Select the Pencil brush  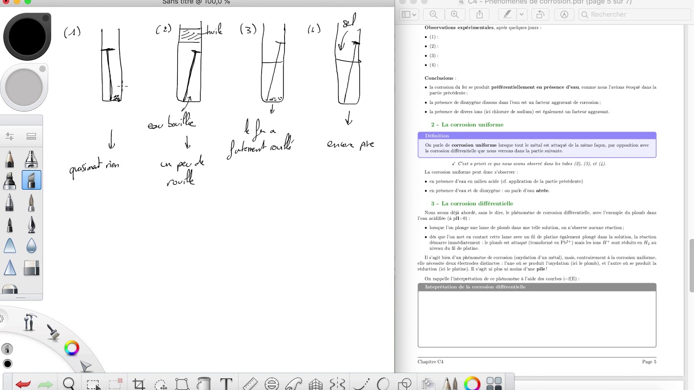9,159
